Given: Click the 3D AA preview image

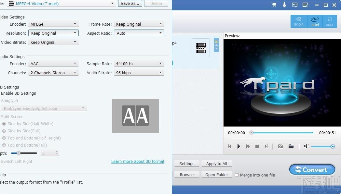Looking at the screenshot, I should pos(136,116).
